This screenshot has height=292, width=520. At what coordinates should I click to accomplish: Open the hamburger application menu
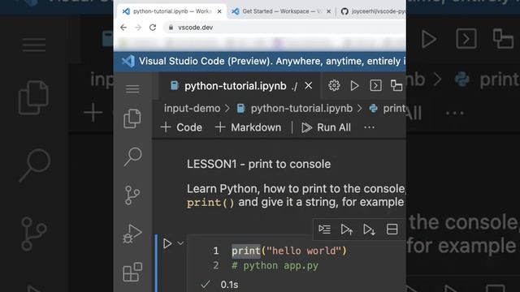pyautogui.click(x=132, y=89)
